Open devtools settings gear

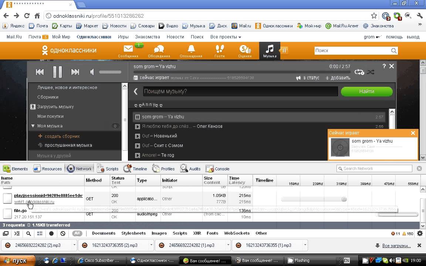420,233
